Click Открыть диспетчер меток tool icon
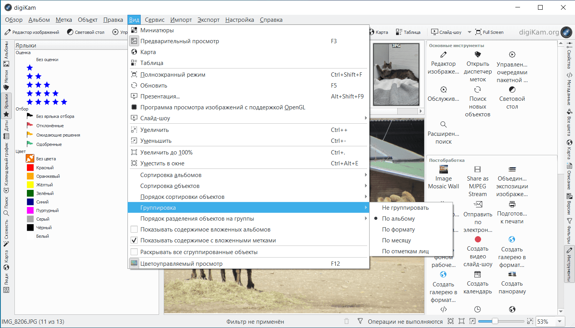Image resolution: width=575 pixels, height=328 pixels. tap(478, 54)
